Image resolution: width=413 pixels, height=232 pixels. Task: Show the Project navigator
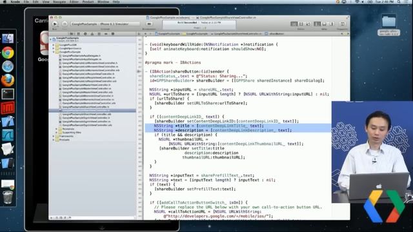72,34
